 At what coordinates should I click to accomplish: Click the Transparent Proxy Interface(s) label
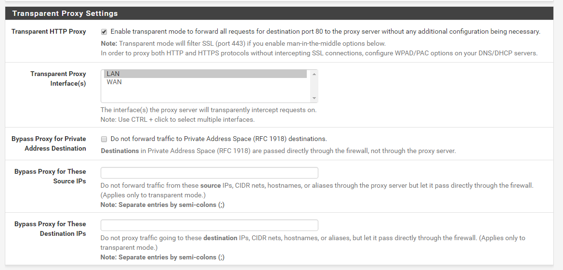tap(58, 78)
